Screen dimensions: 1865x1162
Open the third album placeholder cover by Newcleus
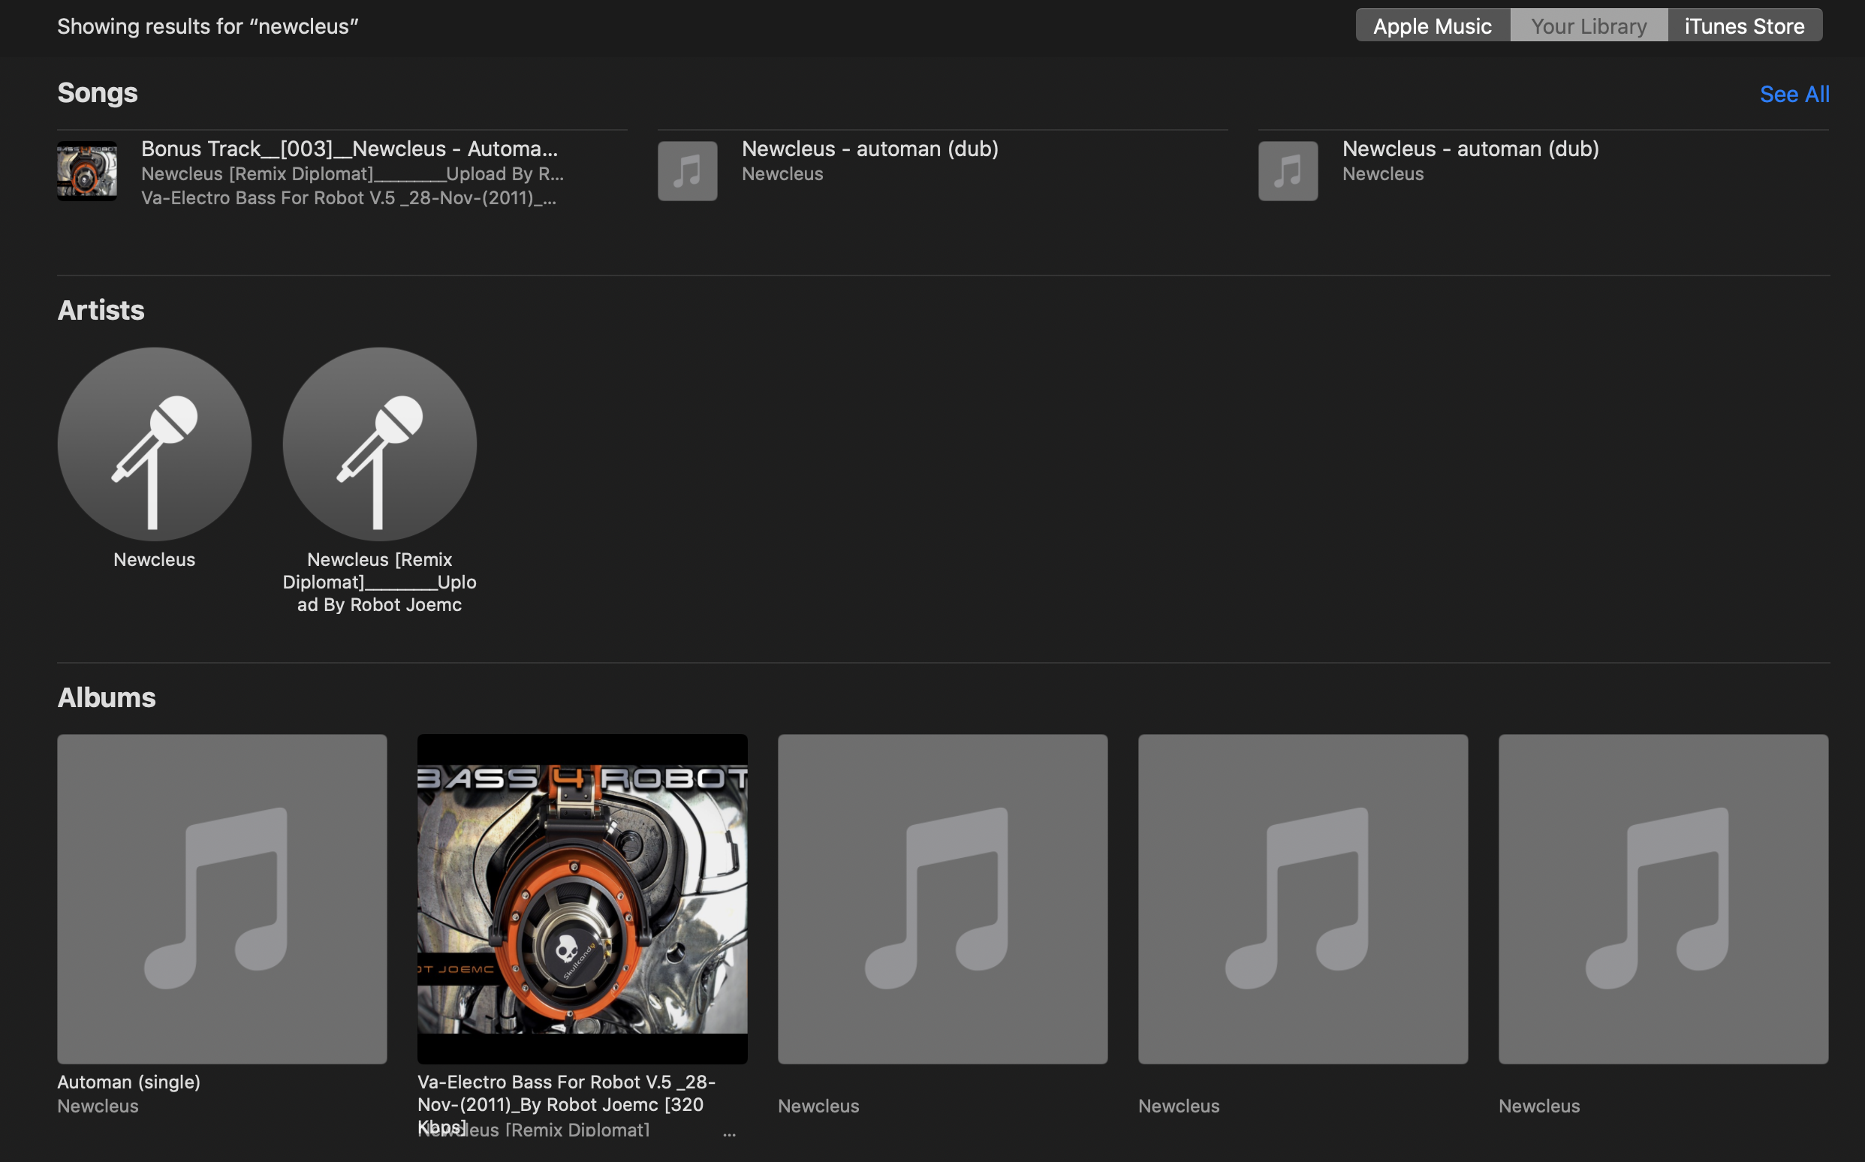point(943,899)
